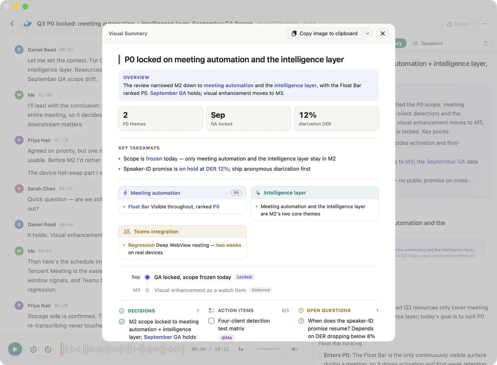Click the 03:47 timestamp next to Sarah Chen
Image resolution: width=497 pixels, height=365 pixels.
click(x=65, y=189)
